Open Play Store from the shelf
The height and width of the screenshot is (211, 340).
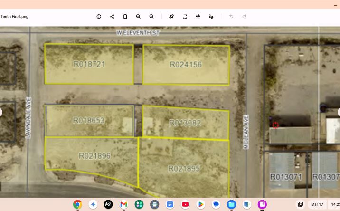point(200,204)
